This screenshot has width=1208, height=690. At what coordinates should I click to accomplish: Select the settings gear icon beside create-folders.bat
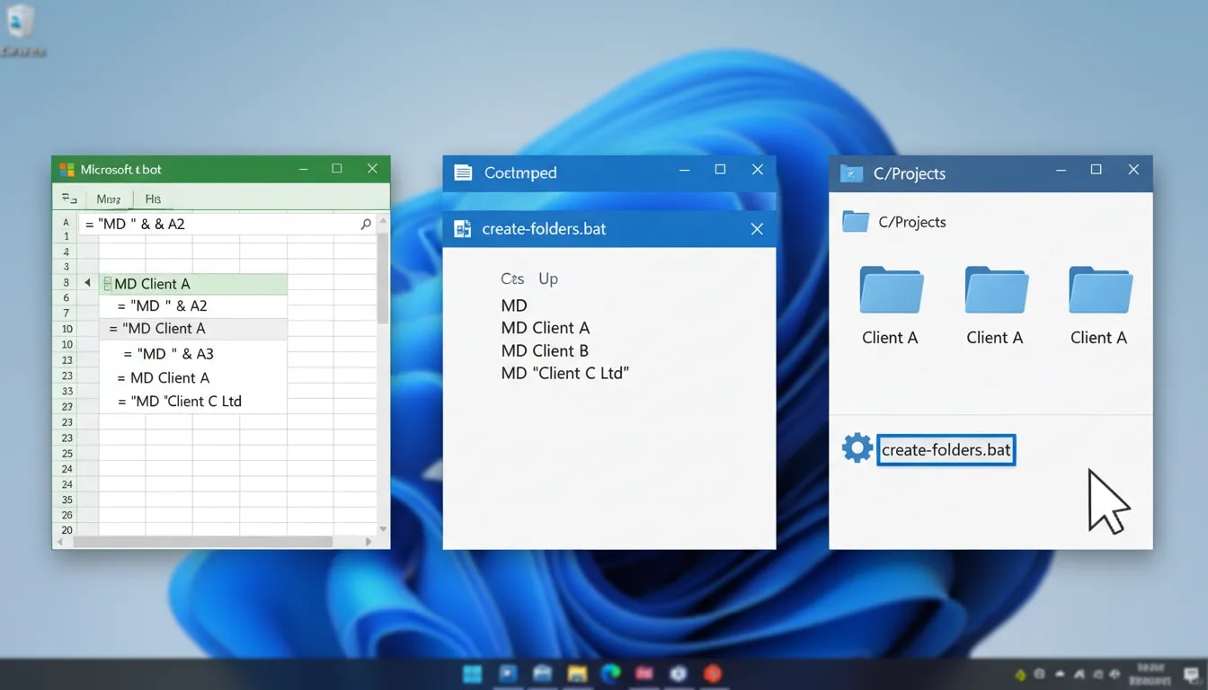(x=857, y=447)
